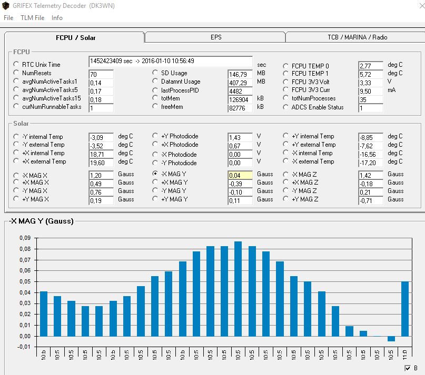
Task: Select totNumProcesses radio button
Action: [x=285, y=98]
